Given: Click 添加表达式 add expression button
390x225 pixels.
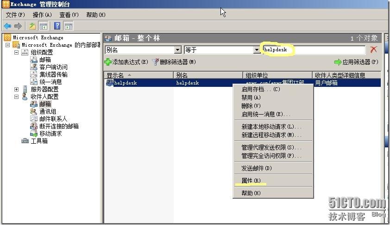Looking at the screenshot, I should pyautogui.click(x=126, y=62).
